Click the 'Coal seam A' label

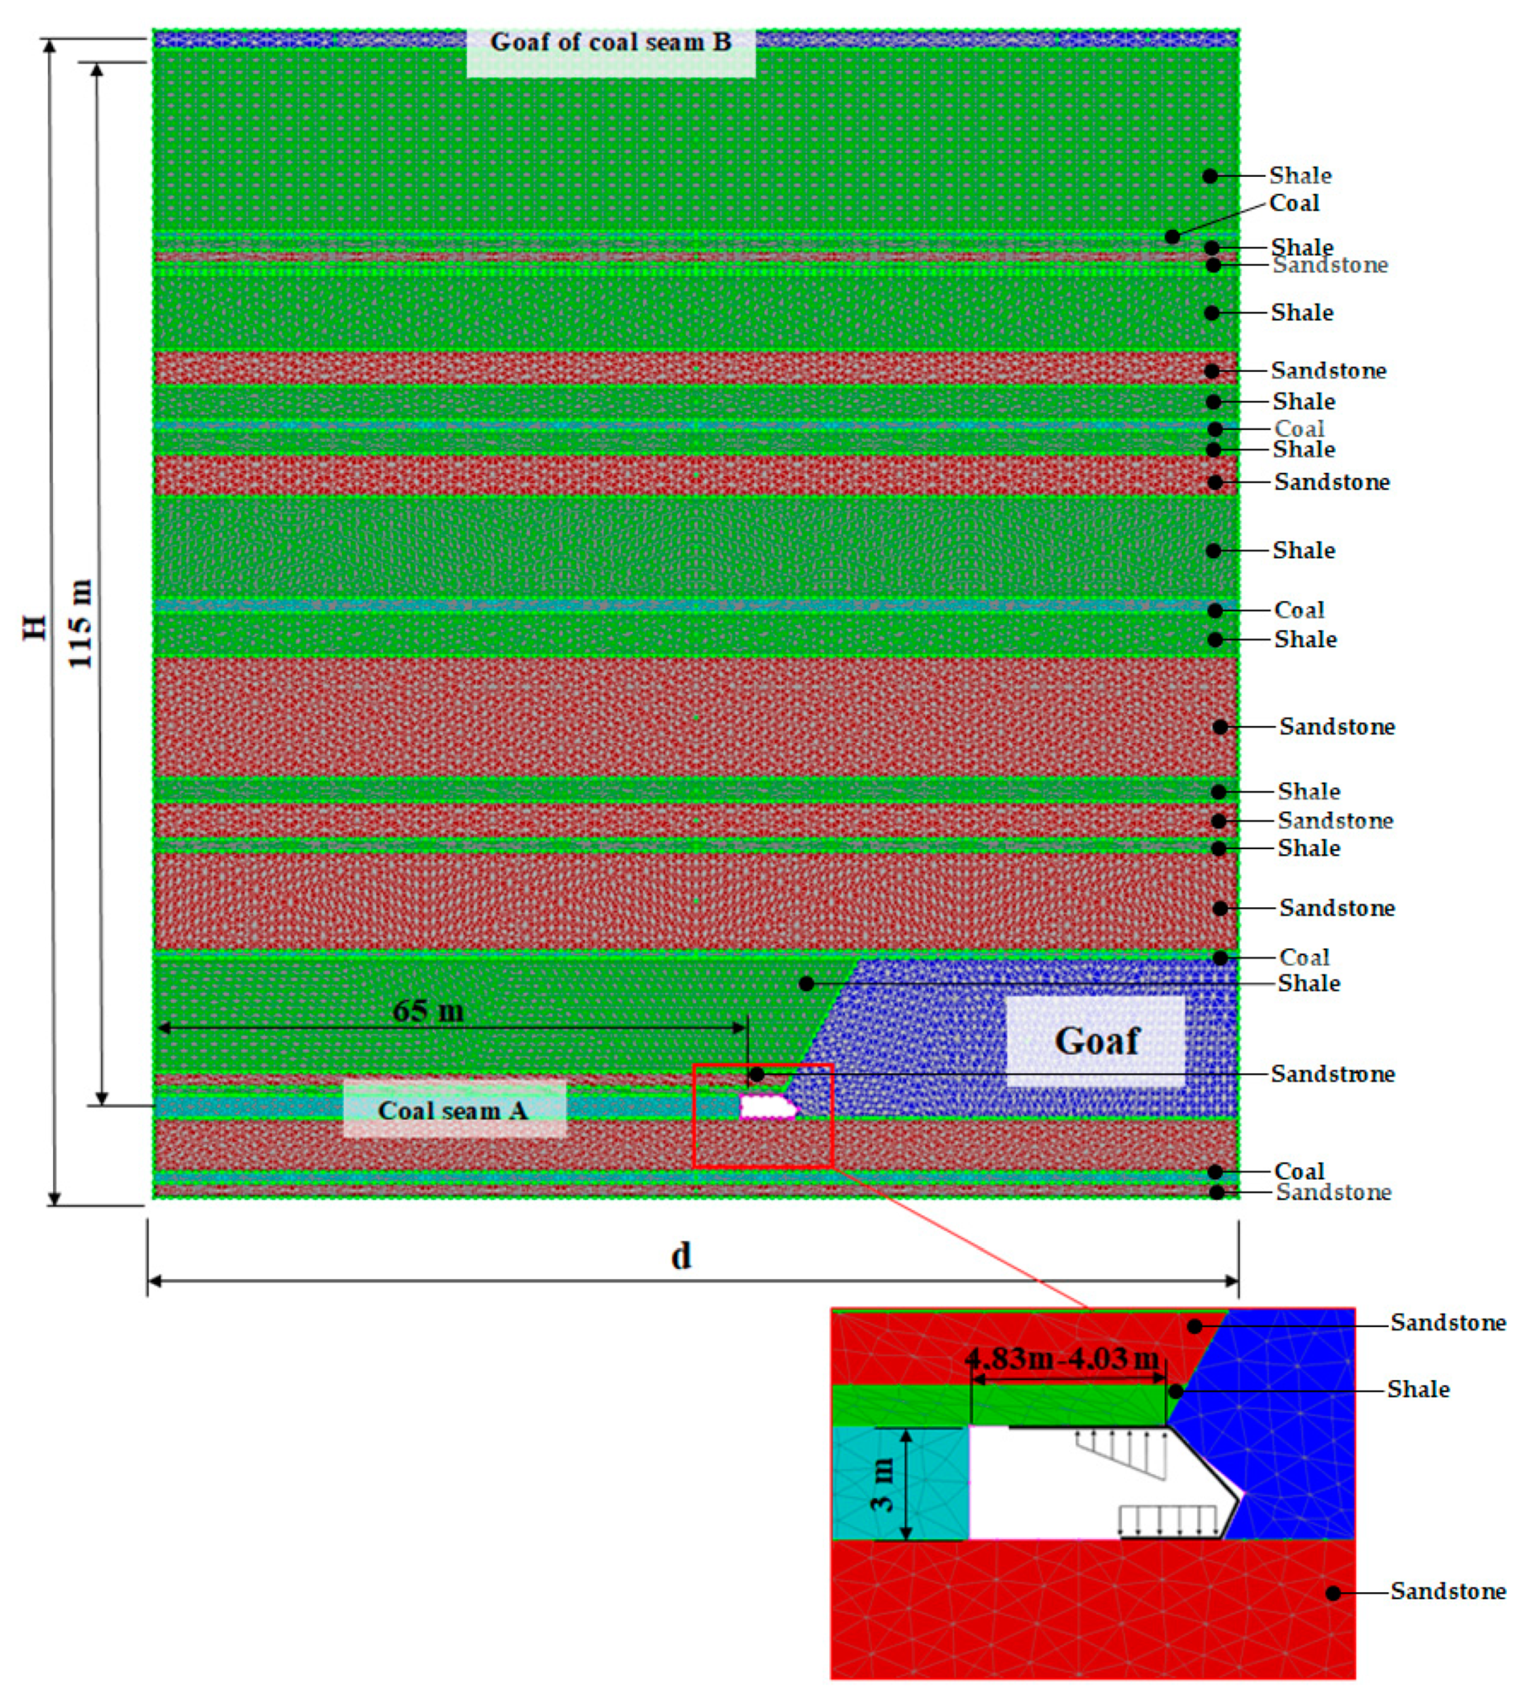coord(453,1110)
